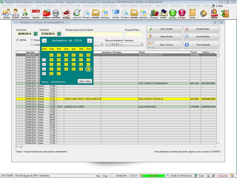Open the Funciona employees icon
Screen dimensions: 237x178
[25, 14]
